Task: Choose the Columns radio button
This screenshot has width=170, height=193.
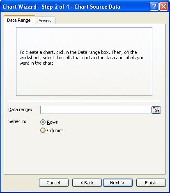Action: (x=43, y=130)
